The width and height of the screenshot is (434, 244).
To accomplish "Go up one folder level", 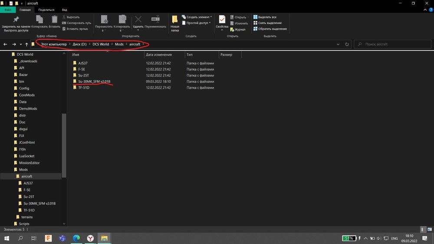I will pos(26,44).
